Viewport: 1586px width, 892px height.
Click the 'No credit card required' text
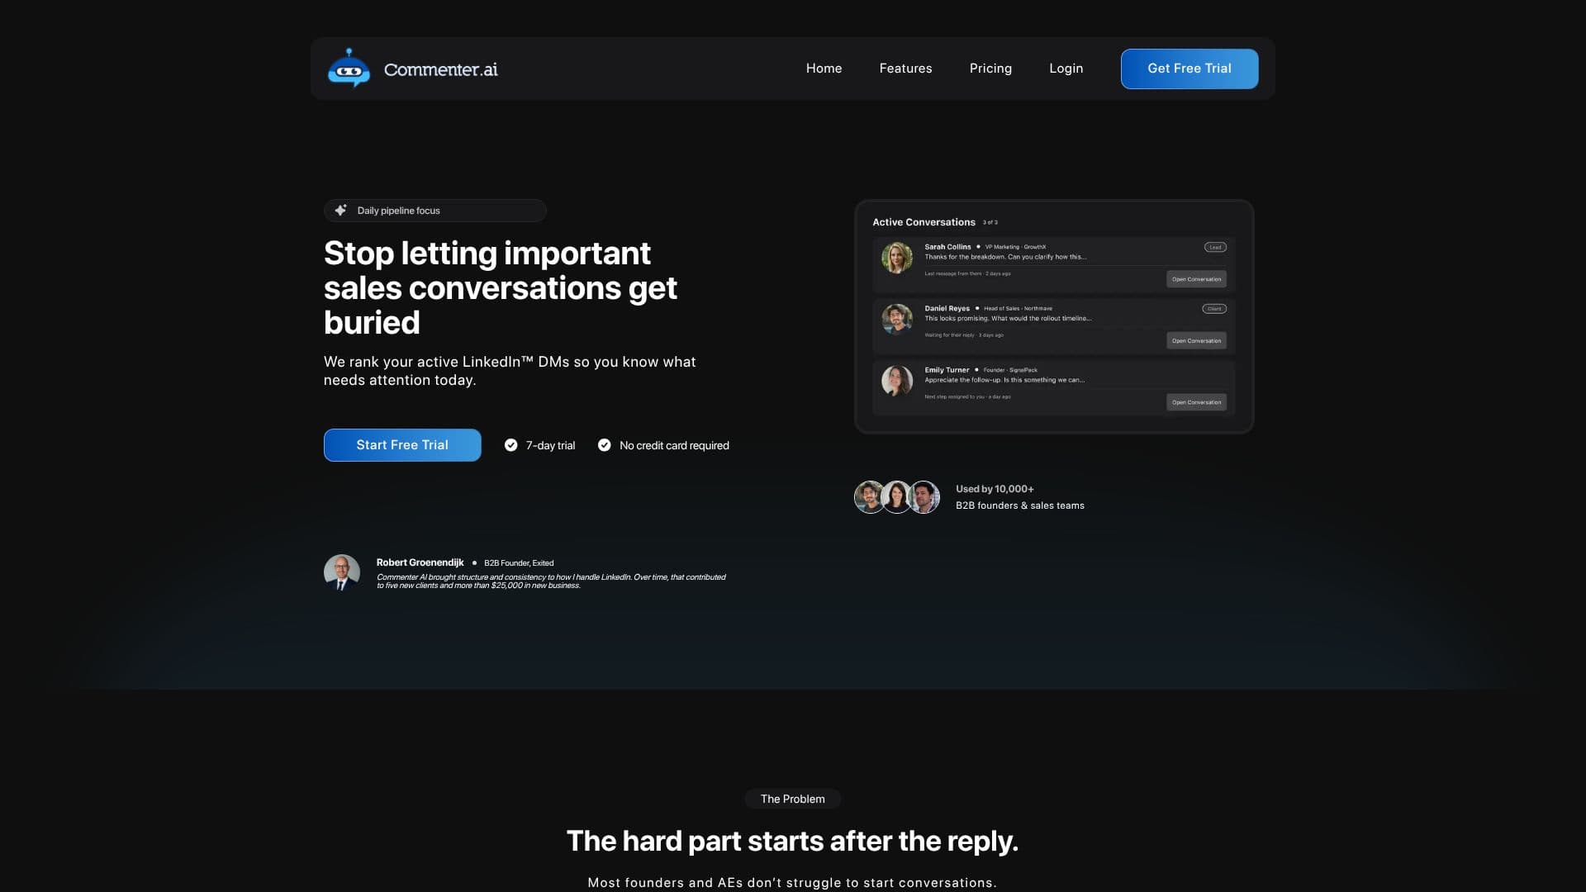click(674, 445)
